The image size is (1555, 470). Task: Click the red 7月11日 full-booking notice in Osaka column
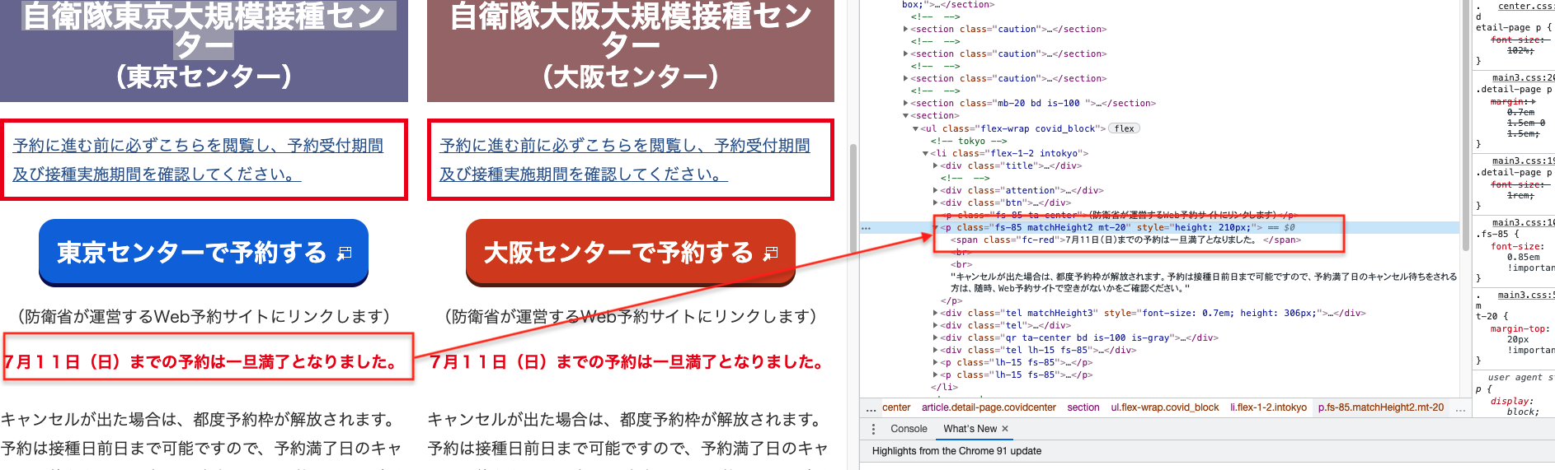click(x=627, y=362)
